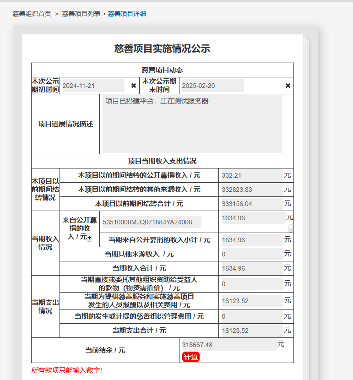Click the 当期其他来源收入 input field
Viewport: 353px width, 380px height.
click(251, 254)
